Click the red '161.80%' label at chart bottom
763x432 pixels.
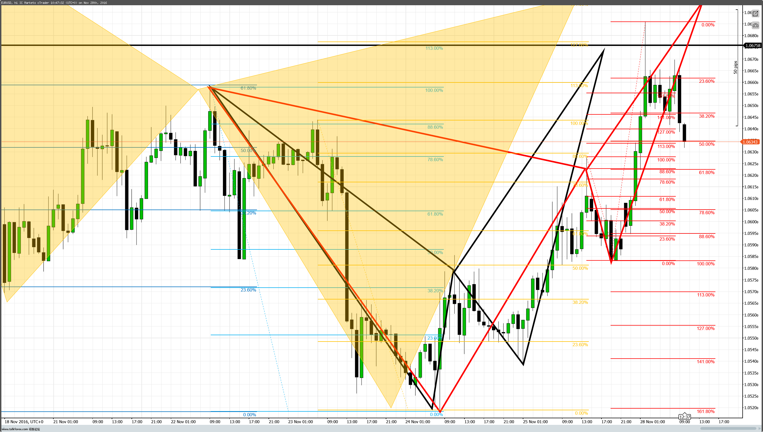tap(706, 412)
